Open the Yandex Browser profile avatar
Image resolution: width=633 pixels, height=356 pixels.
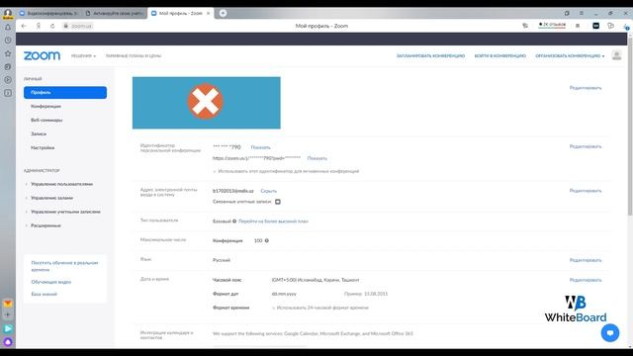(x=7, y=13)
